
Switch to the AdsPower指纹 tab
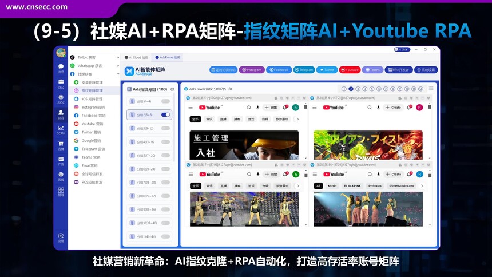[x=168, y=57]
